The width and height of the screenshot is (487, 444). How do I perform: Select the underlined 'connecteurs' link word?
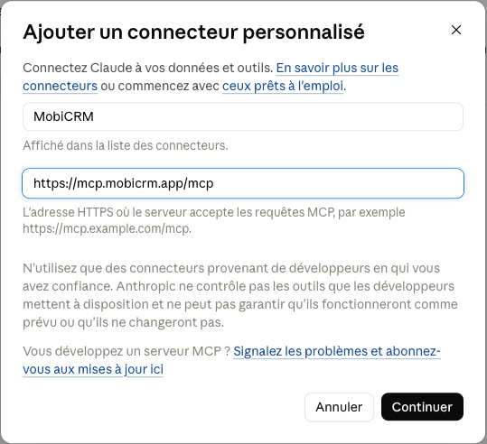coord(61,86)
